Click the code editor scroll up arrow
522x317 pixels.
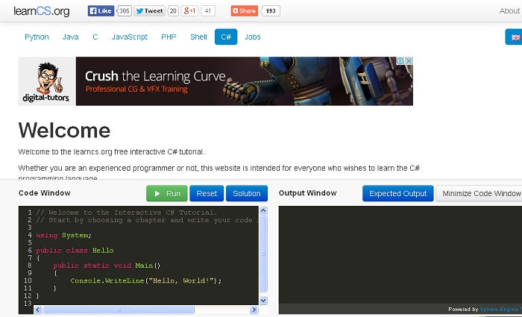click(263, 210)
